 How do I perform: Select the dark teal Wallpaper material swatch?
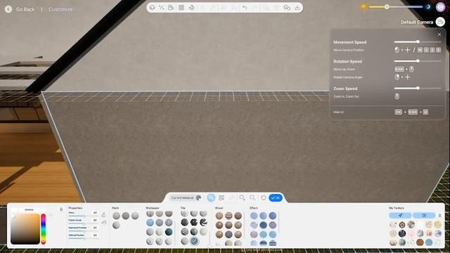click(x=169, y=232)
